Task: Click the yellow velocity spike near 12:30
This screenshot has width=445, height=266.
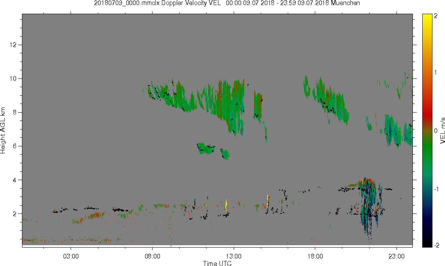Action: pos(226,205)
